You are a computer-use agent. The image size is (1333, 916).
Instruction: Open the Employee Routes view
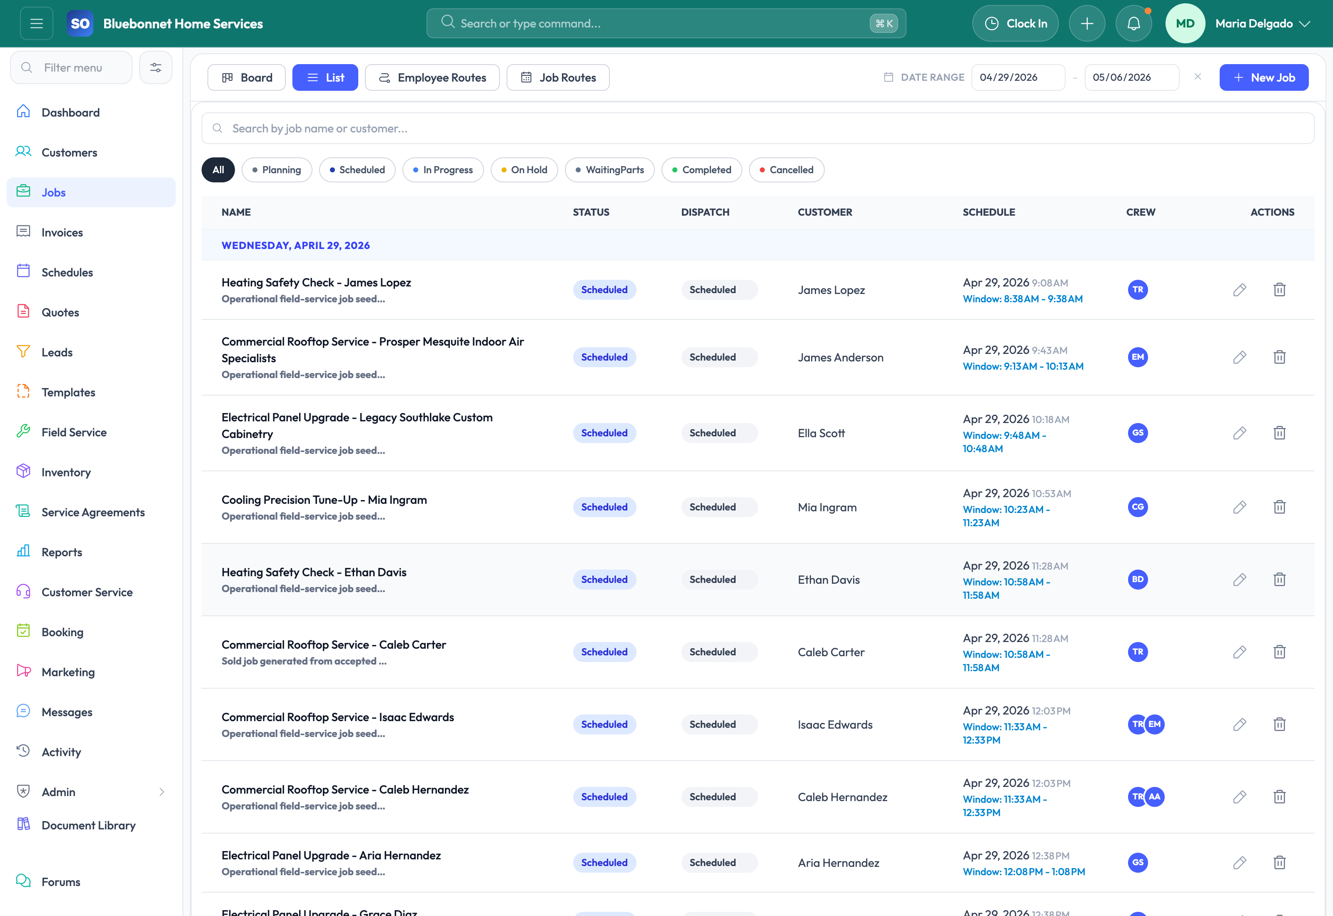(x=432, y=77)
